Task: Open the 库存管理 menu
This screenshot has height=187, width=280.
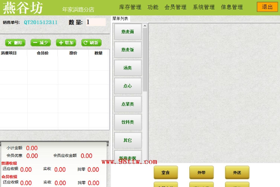Action: point(130,7)
